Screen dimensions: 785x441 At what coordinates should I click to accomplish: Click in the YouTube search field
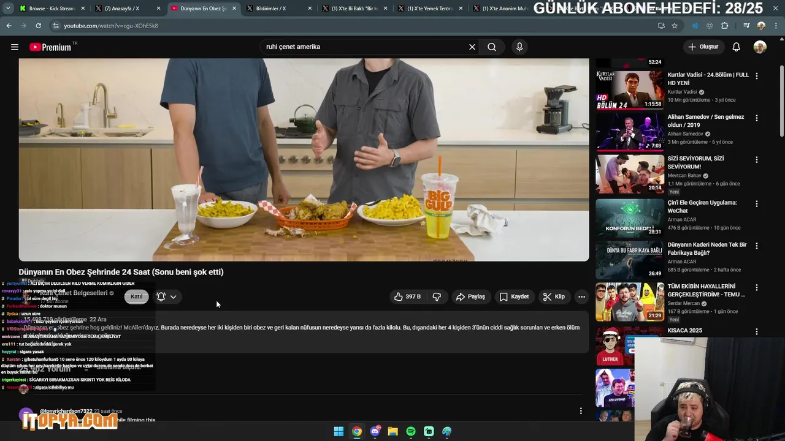tap(365, 47)
